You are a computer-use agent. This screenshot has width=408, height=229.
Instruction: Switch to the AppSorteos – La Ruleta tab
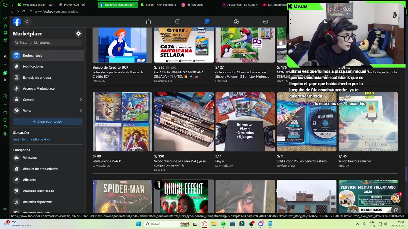point(240,5)
